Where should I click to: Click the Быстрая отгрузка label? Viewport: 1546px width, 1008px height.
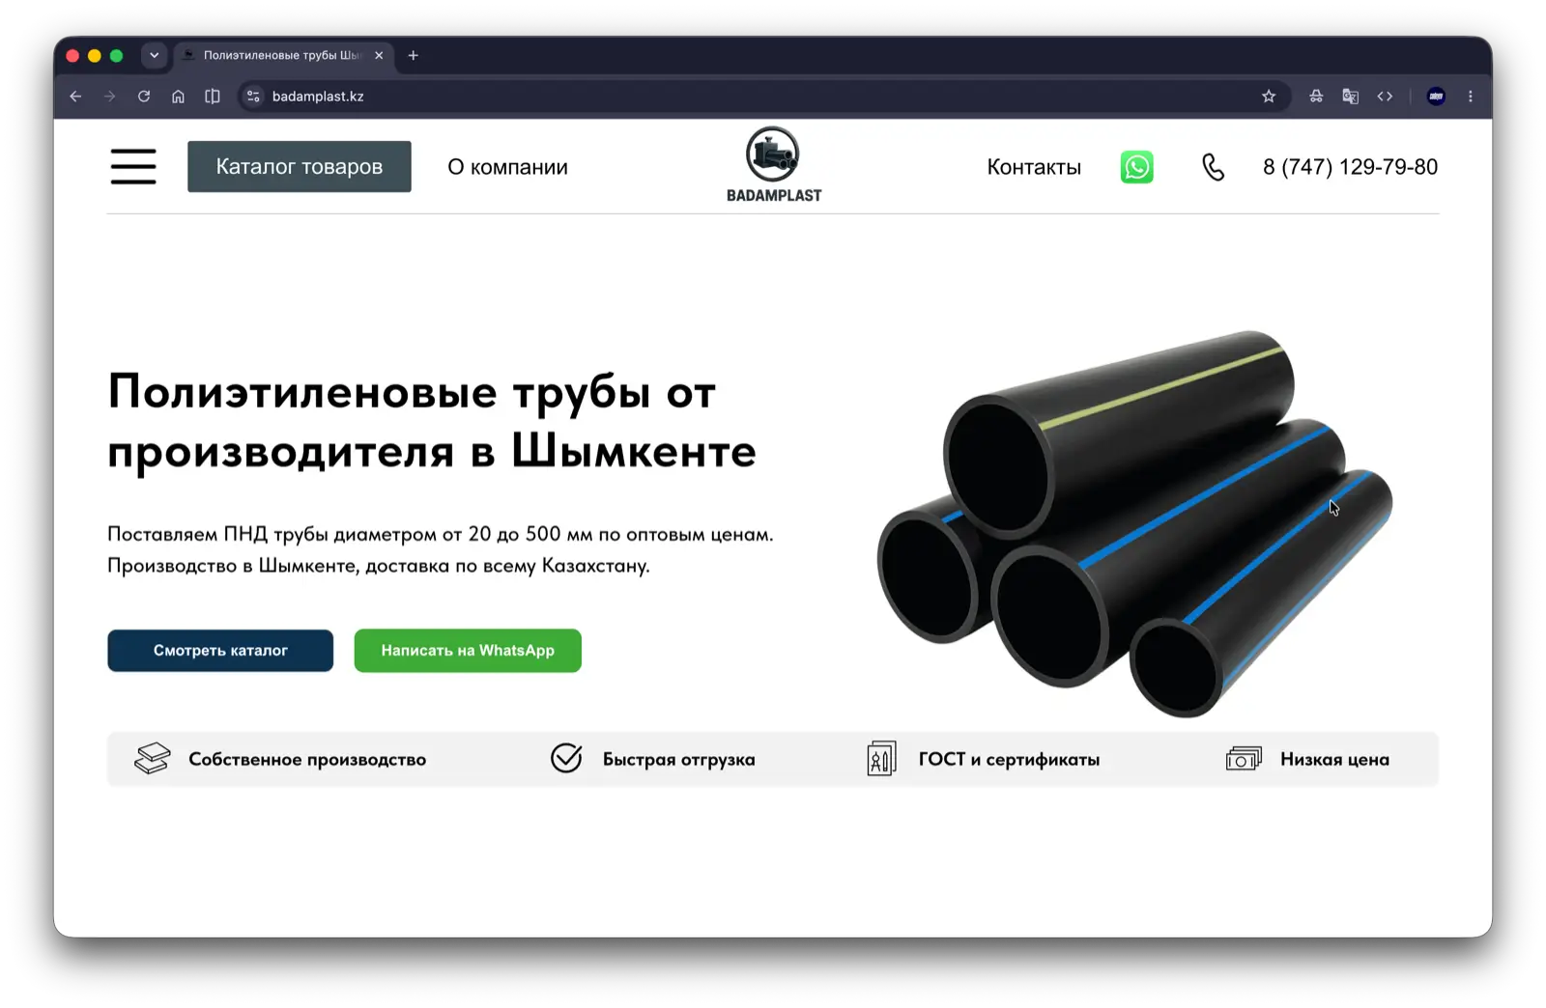pos(679,760)
